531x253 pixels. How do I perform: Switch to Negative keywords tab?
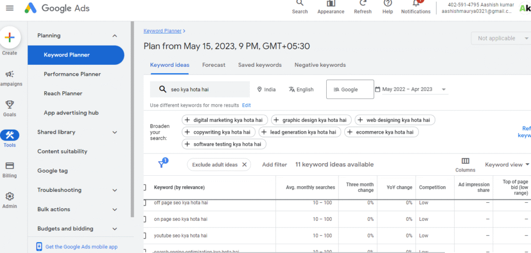coord(320,65)
